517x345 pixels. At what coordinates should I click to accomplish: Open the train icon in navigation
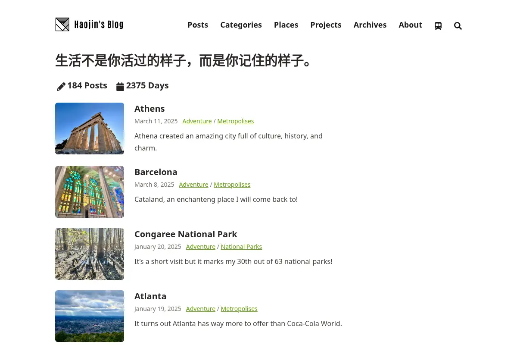pos(438,26)
